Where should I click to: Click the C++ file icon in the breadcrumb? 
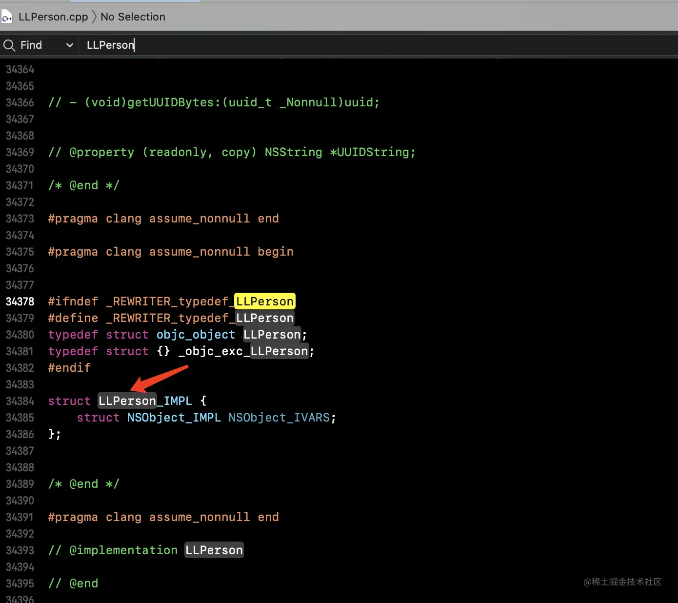coord(7,18)
